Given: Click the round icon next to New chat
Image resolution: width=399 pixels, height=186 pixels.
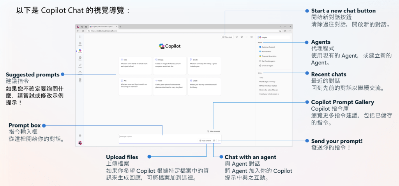Looking at the screenshot, I should pyautogui.click(x=237, y=37).
